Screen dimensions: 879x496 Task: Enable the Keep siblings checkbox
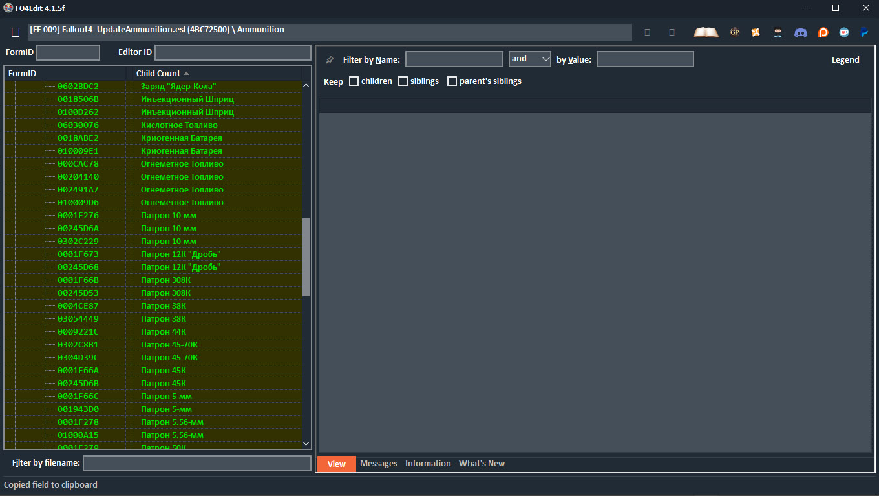(x=403, y=81)
